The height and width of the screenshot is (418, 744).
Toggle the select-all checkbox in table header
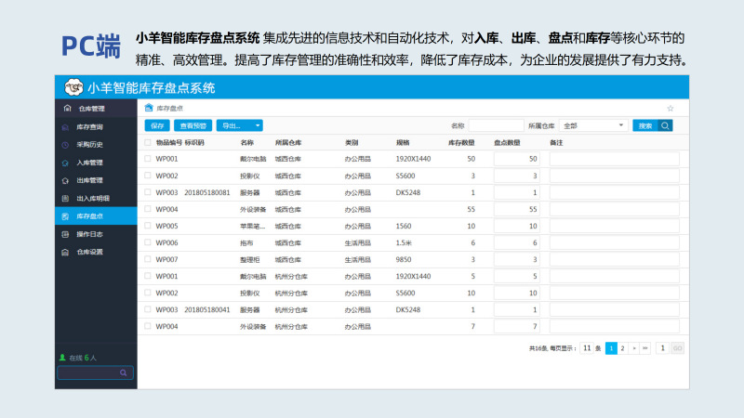[x=148, y=142]
